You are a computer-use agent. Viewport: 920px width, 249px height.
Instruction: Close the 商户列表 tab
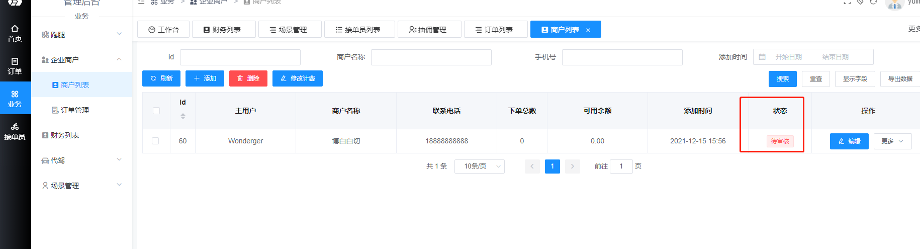click(x=588, y=30)
